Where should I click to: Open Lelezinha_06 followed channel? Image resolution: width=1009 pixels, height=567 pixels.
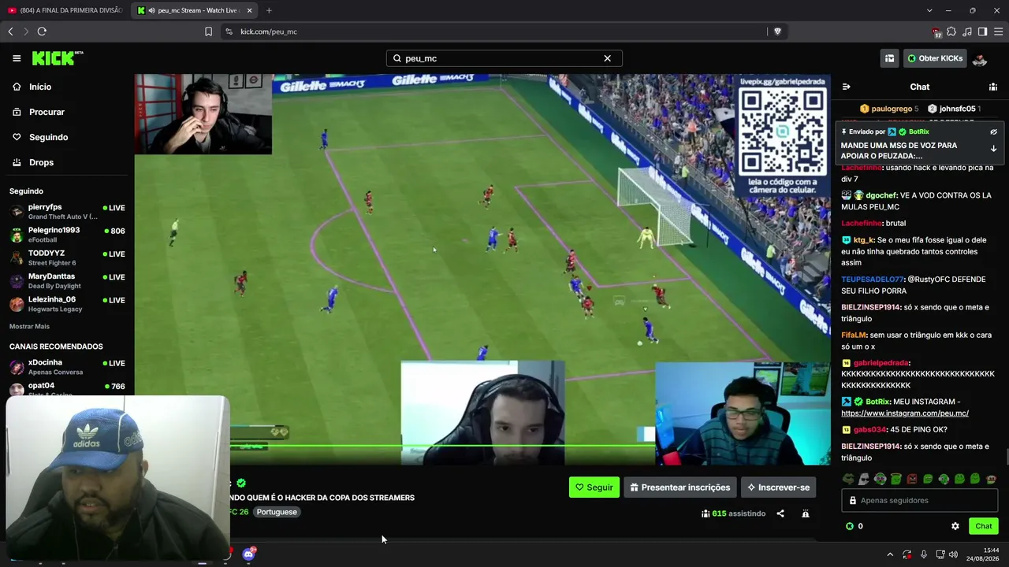66,304
